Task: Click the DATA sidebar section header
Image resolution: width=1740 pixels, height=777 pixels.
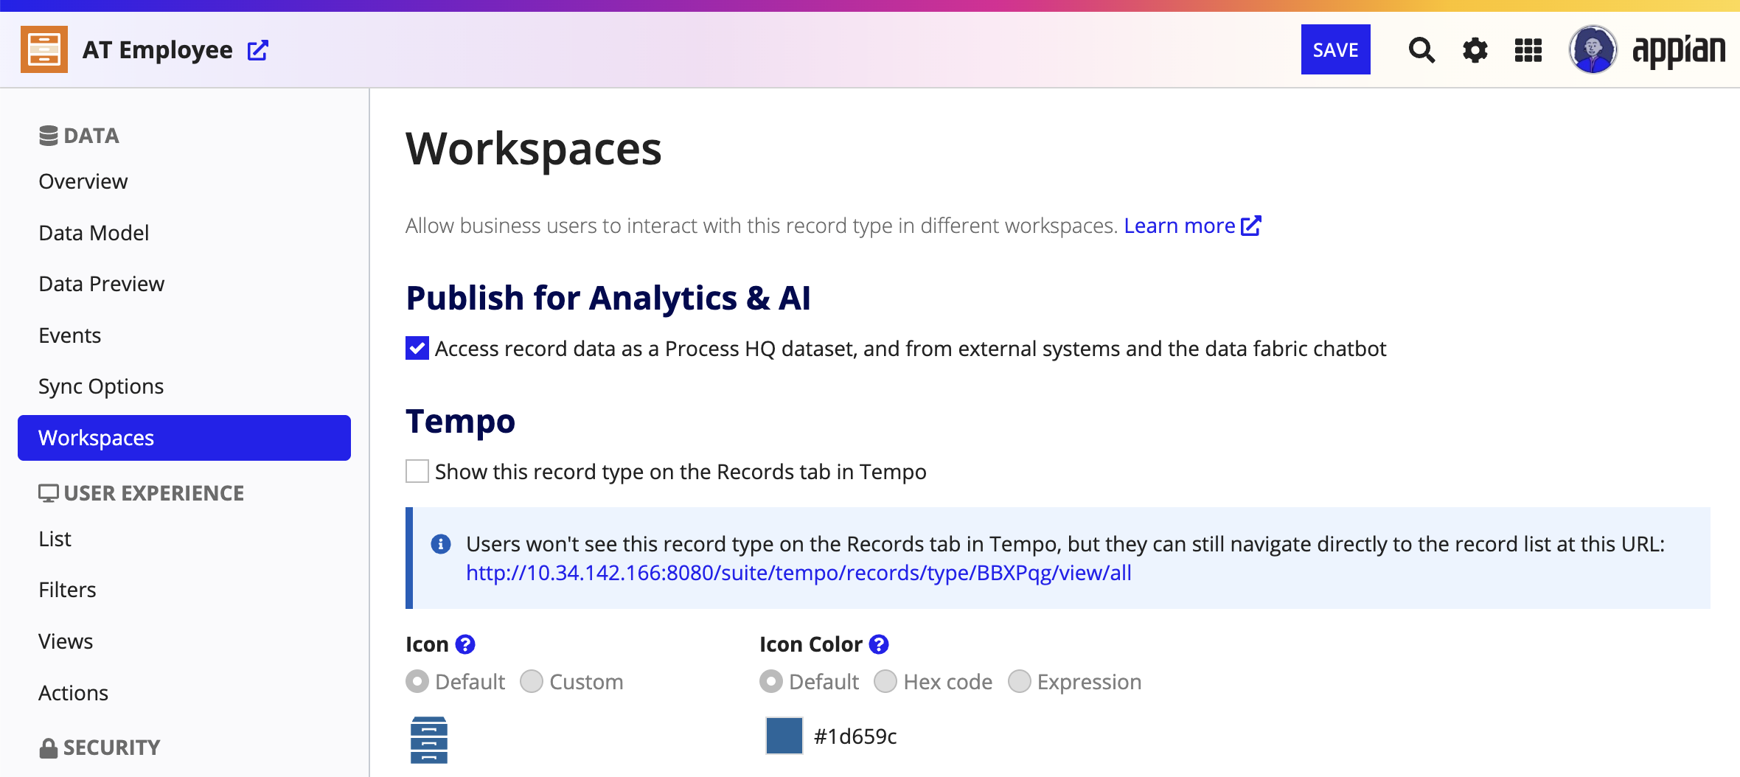Action: pyautogui.click(x=79, y=136)
